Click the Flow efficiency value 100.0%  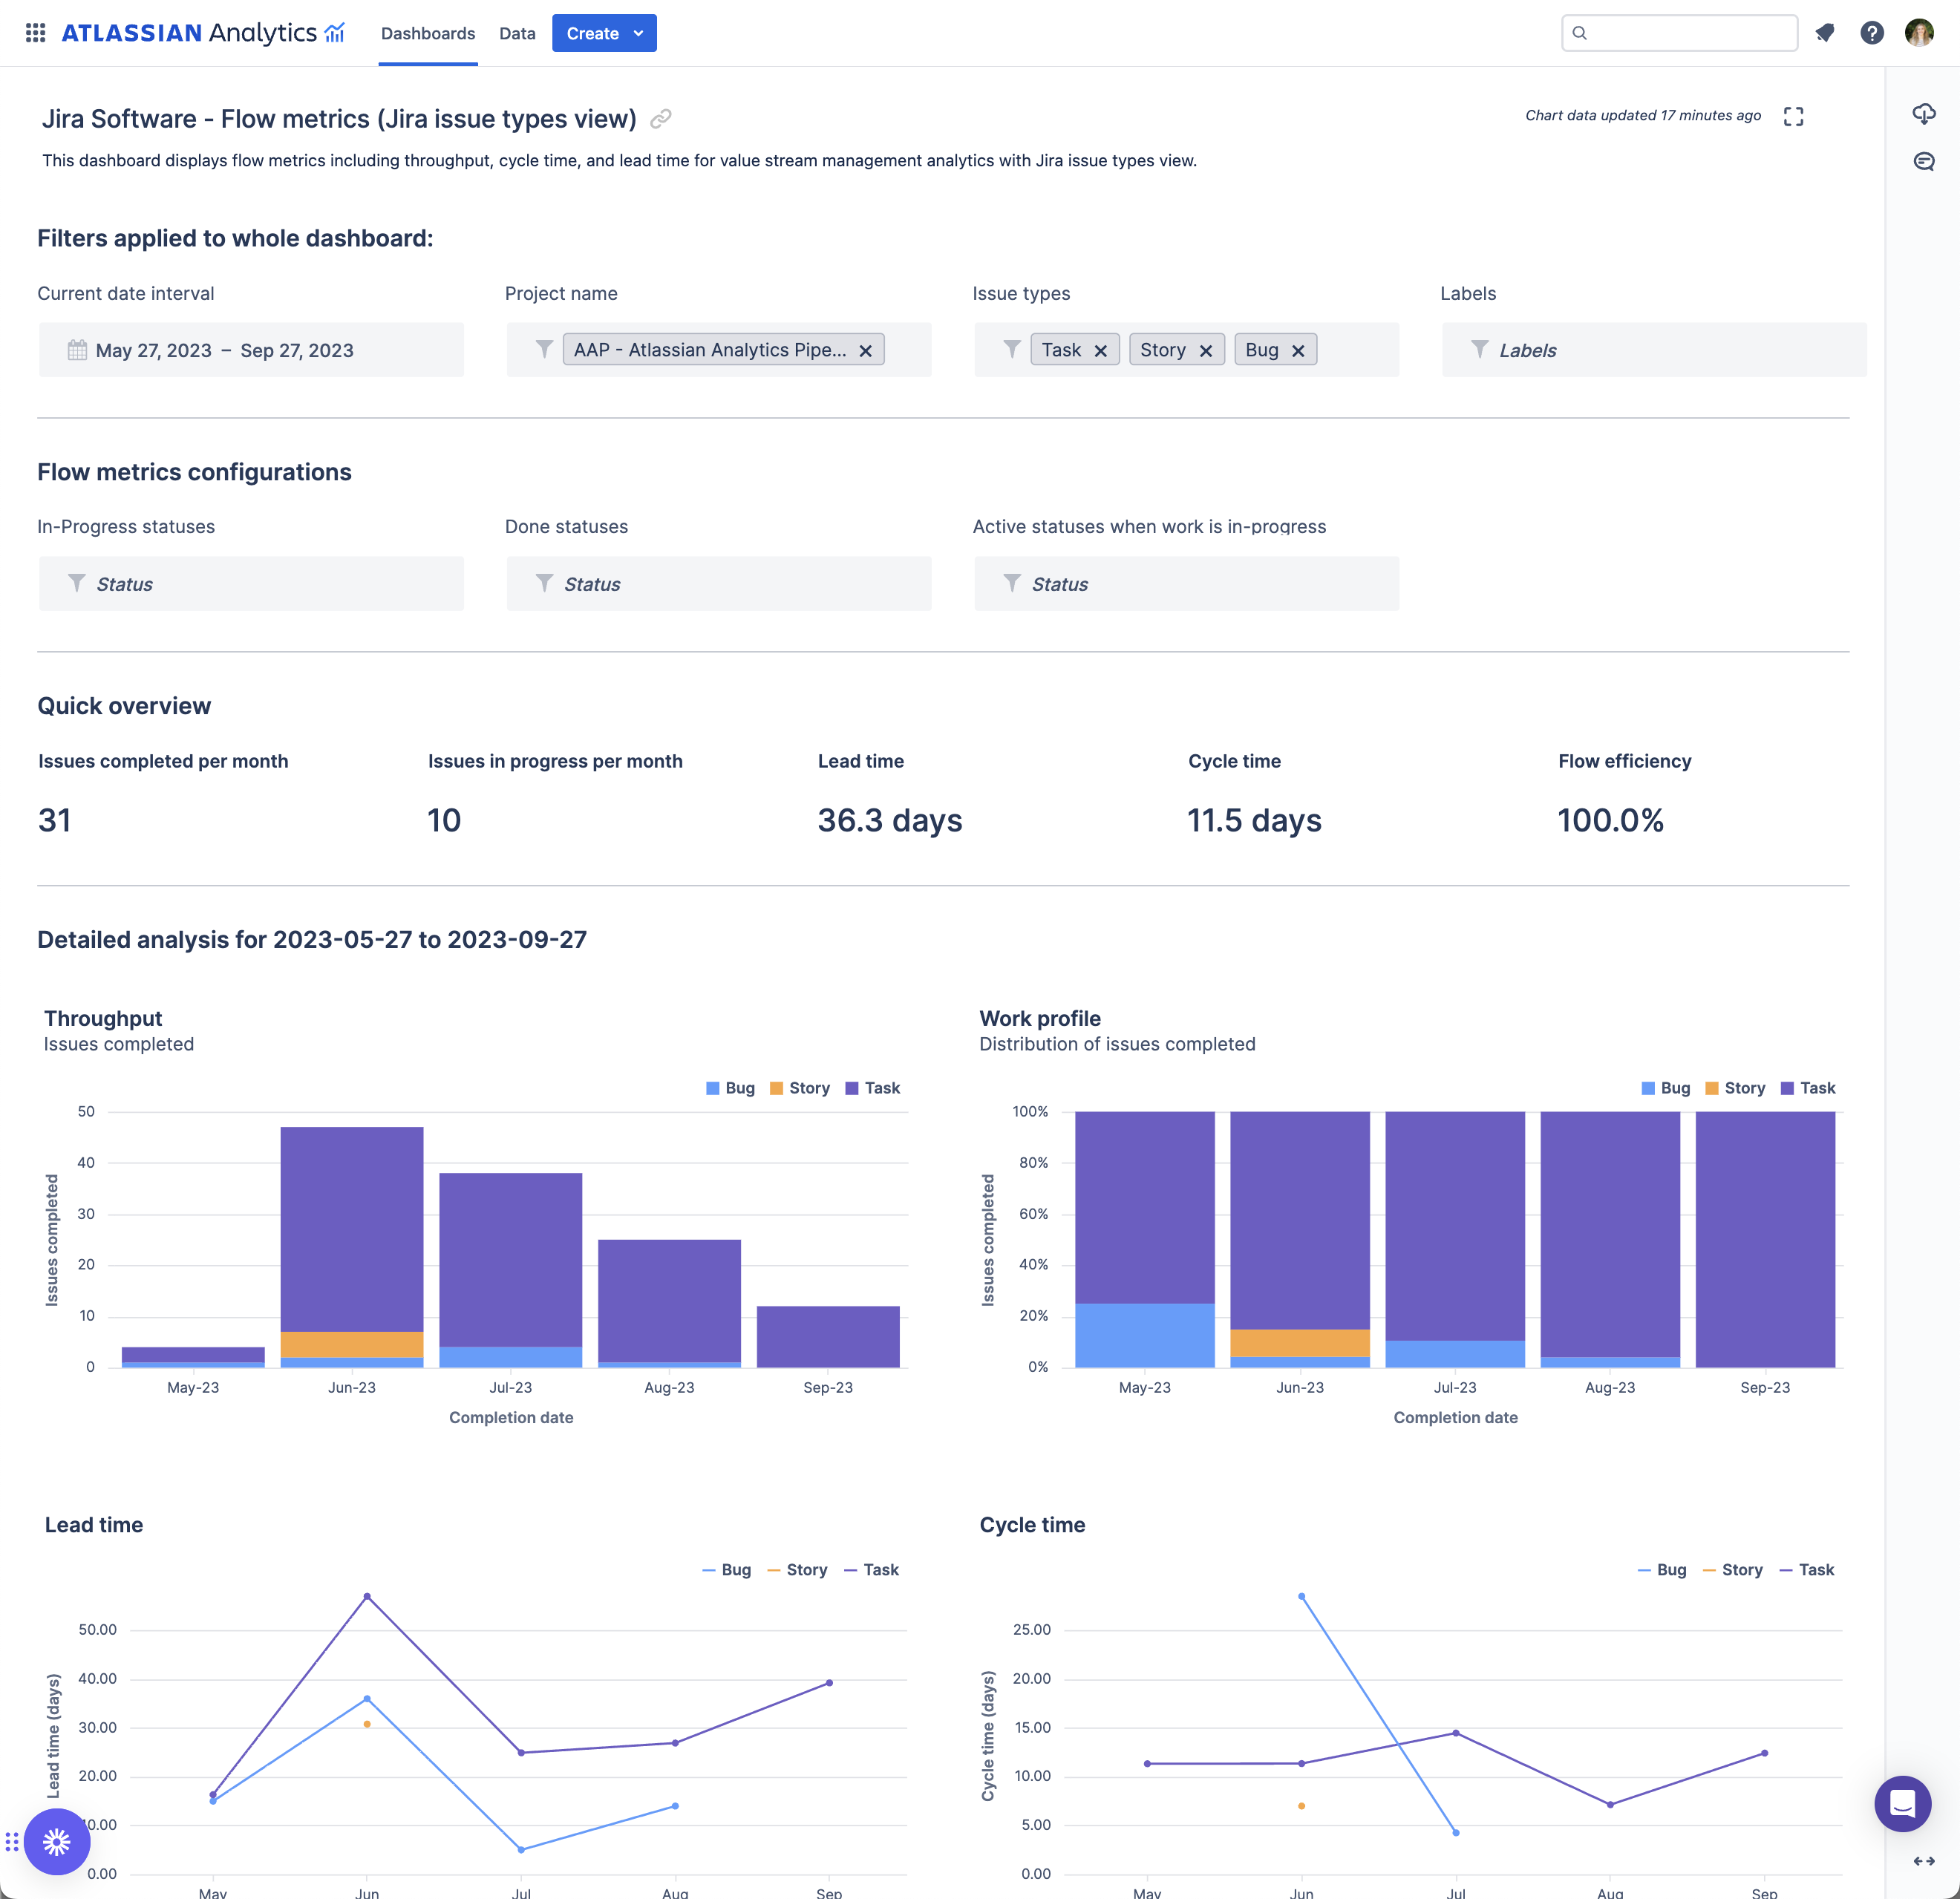click(x=1610, y=820)
